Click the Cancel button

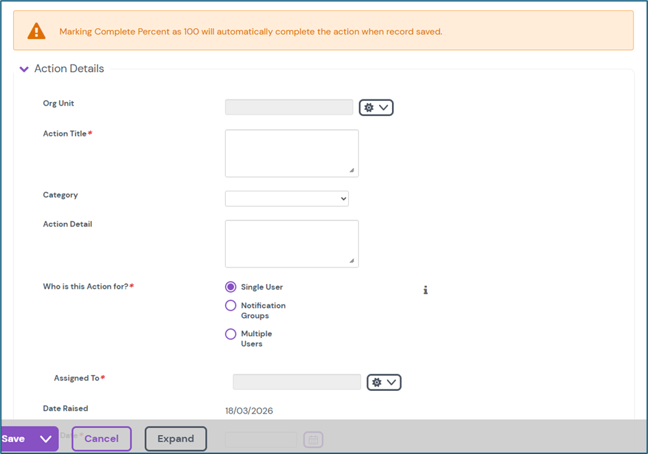click(102, 439)
